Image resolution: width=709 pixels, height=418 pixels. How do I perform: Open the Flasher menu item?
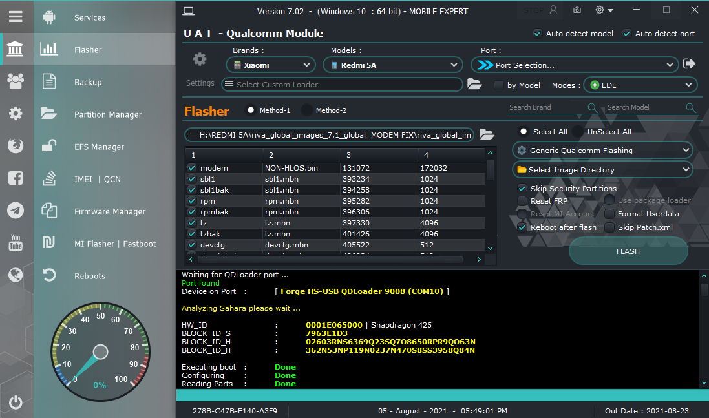click(105, 49)
